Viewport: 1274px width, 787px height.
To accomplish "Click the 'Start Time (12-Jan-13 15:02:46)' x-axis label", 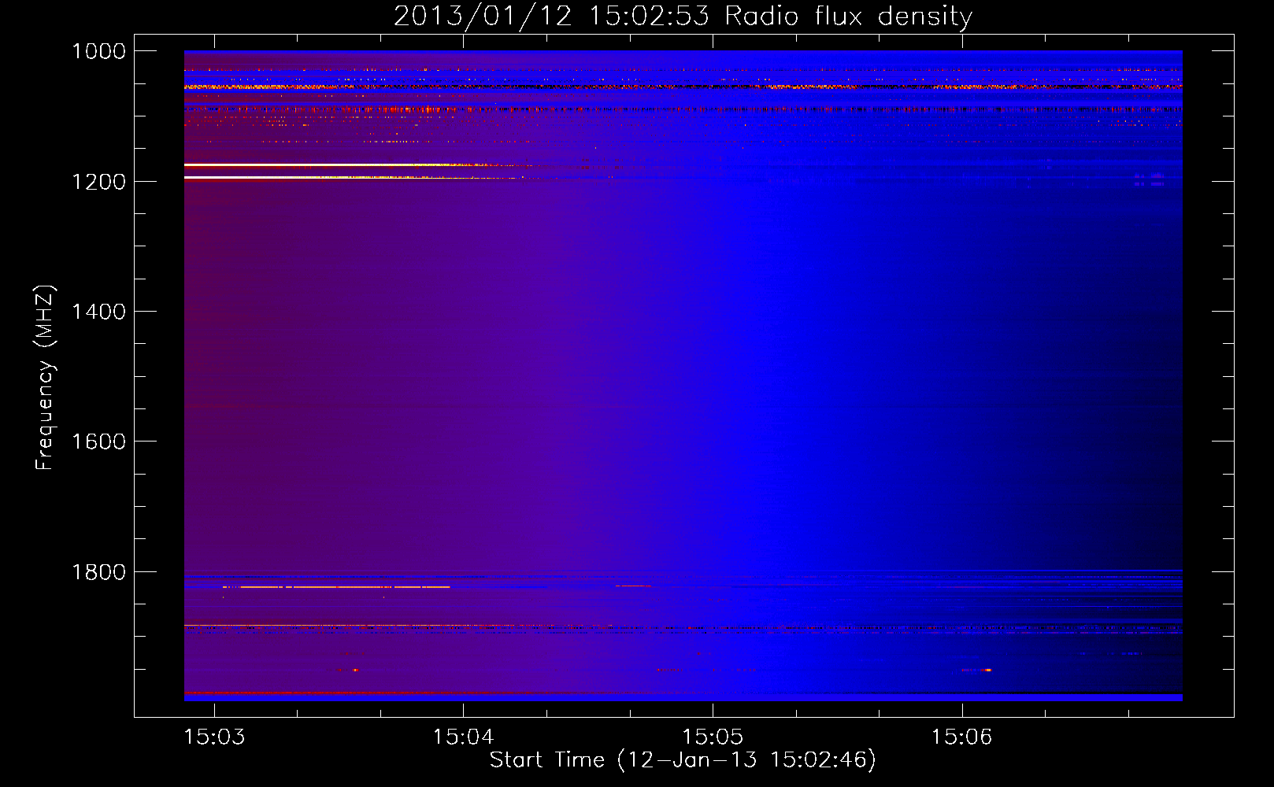I will 683,759.
